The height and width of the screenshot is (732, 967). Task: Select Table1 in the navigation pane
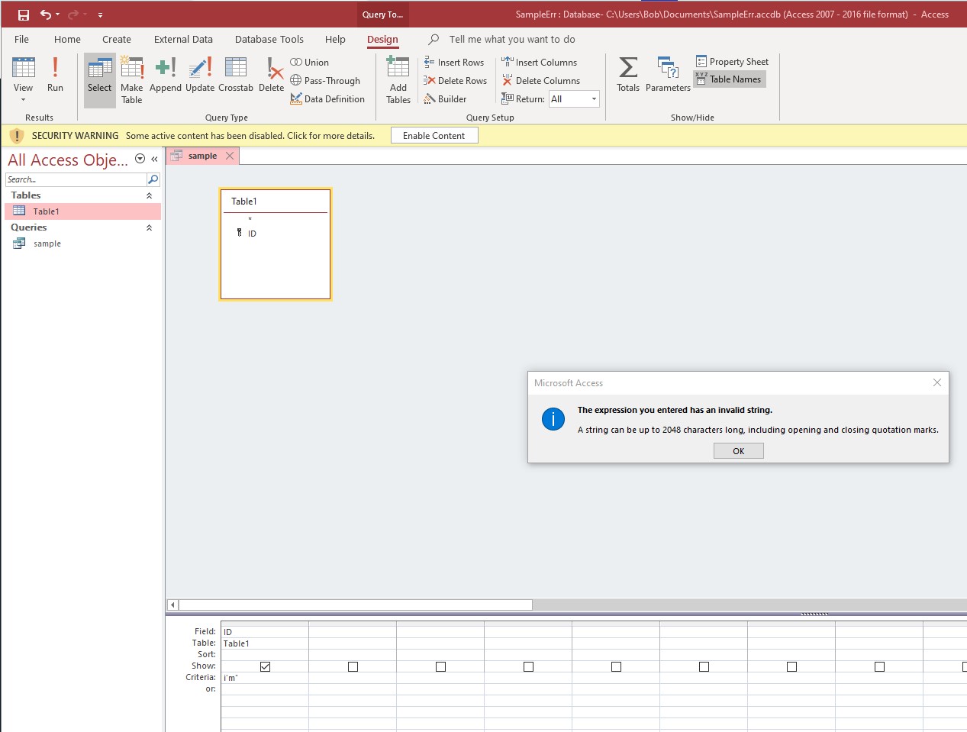[x=82, y=211]
